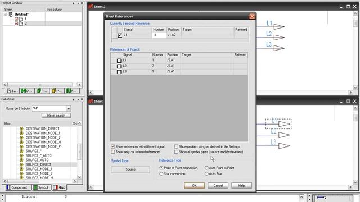This screenshot has width=360, height=202.
Task: Select DESTINATION_NODE_2 symbol
Action: click(43, 137)
